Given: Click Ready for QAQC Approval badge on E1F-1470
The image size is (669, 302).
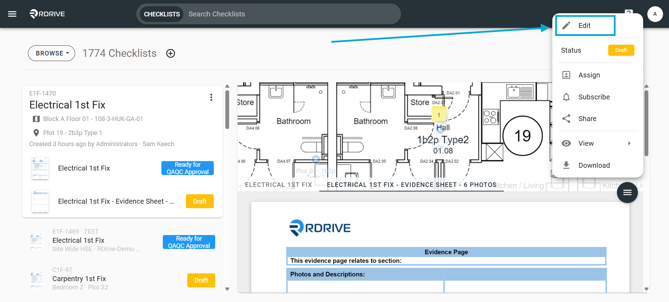Looking at the screenshot, I should 188,168.
